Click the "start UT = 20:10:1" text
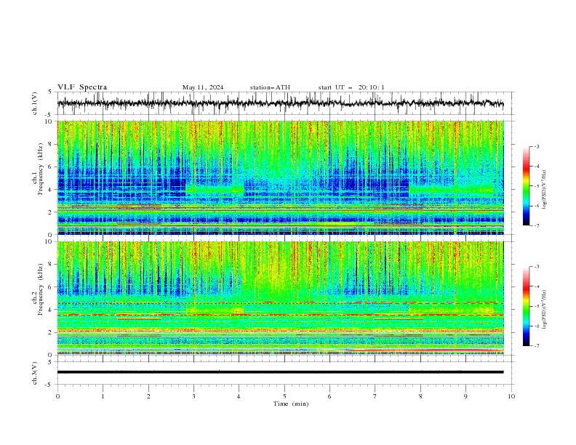The image size is (576, 445). click(x=351, y=87)
